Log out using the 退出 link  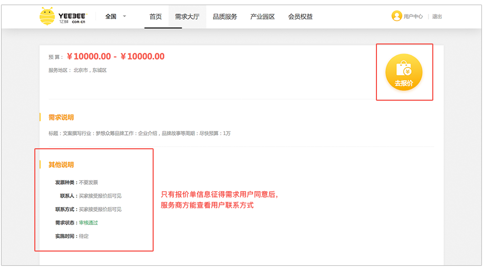click(437, 17)
